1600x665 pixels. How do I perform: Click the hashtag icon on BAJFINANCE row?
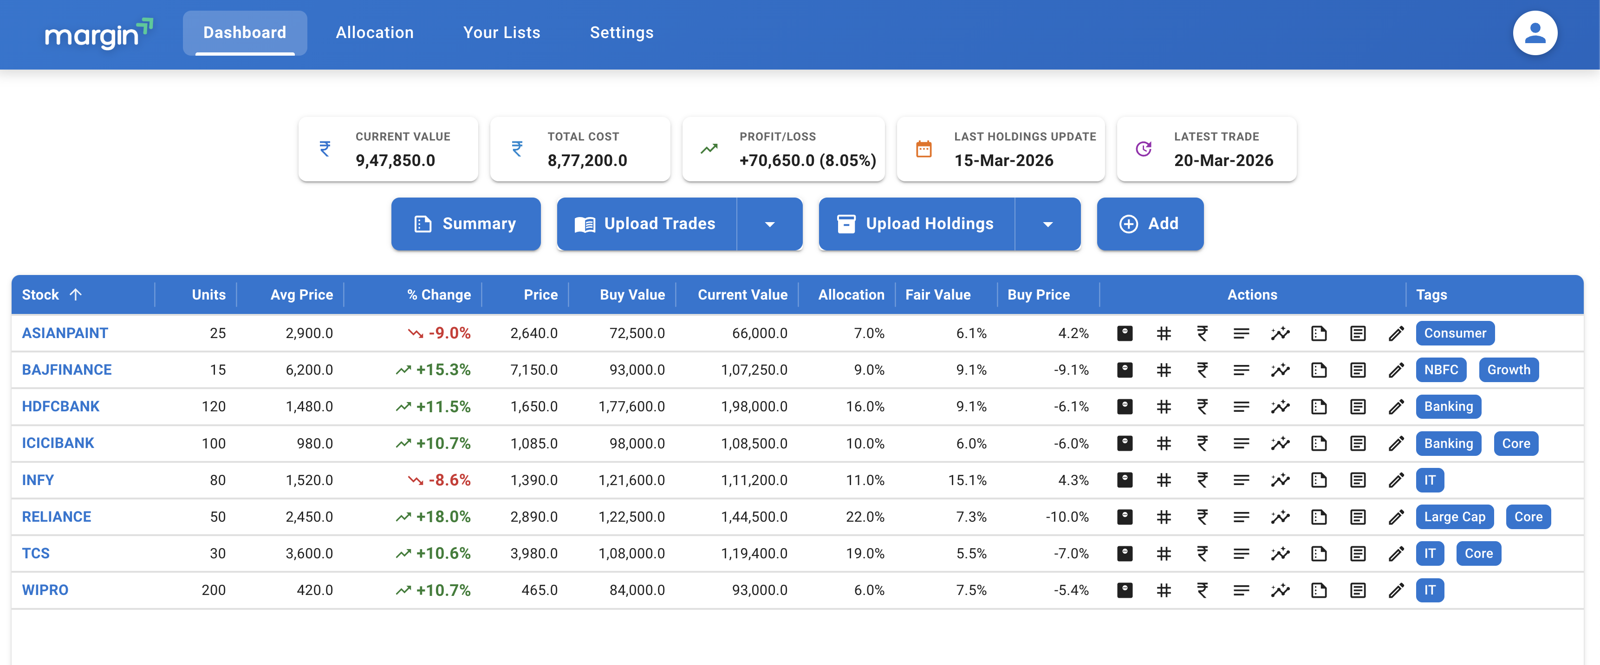[1164, 370]
